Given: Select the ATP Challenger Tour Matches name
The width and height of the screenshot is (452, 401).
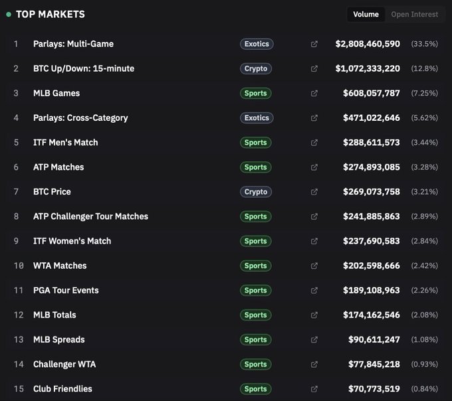Looking at the screenshot, I should click(90, 216).
